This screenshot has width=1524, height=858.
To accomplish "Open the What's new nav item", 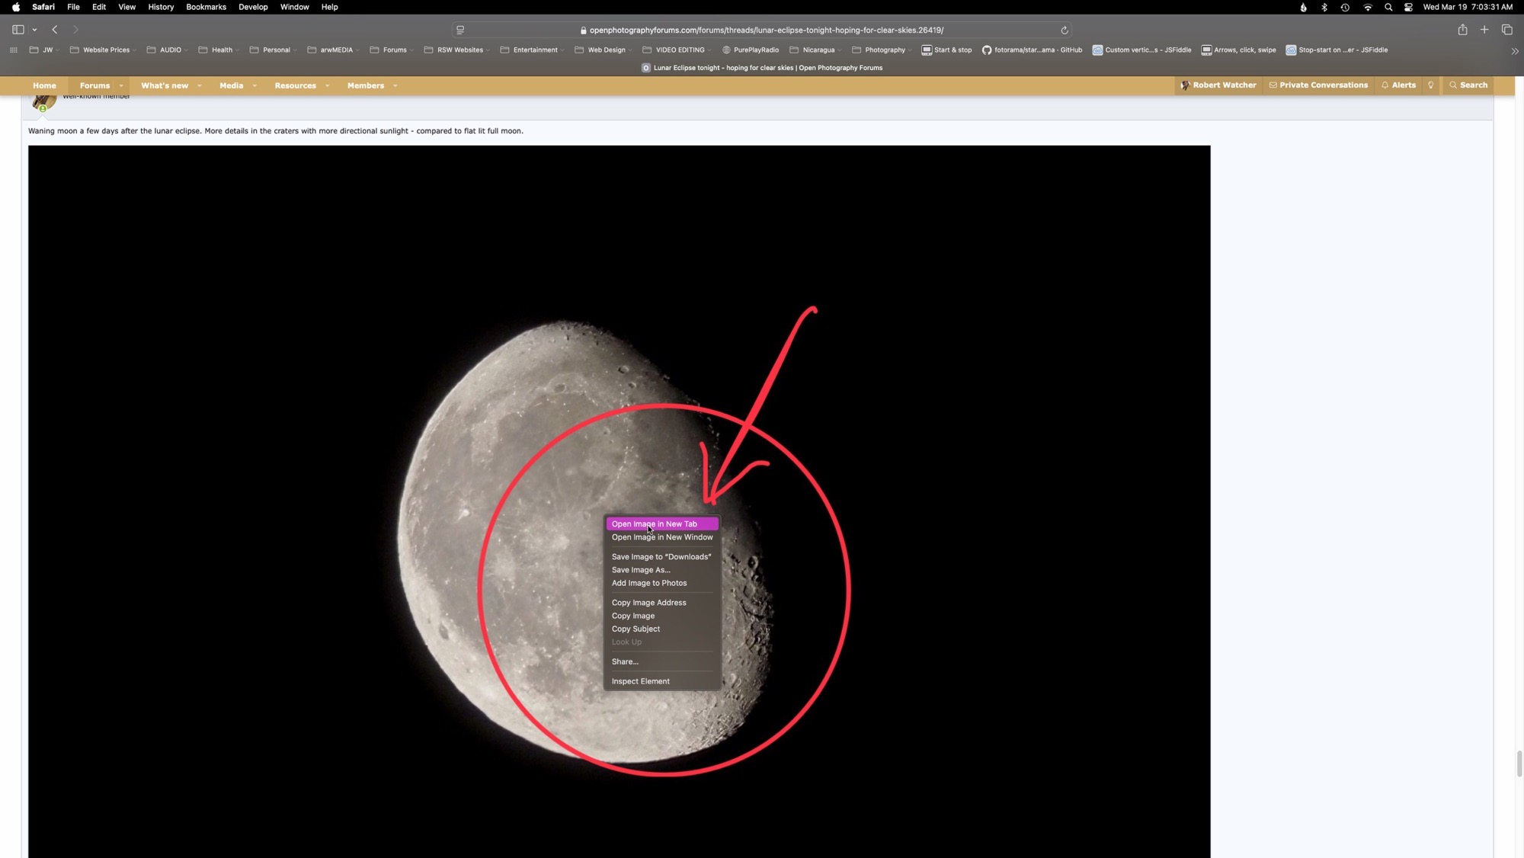I will (164, 85).
